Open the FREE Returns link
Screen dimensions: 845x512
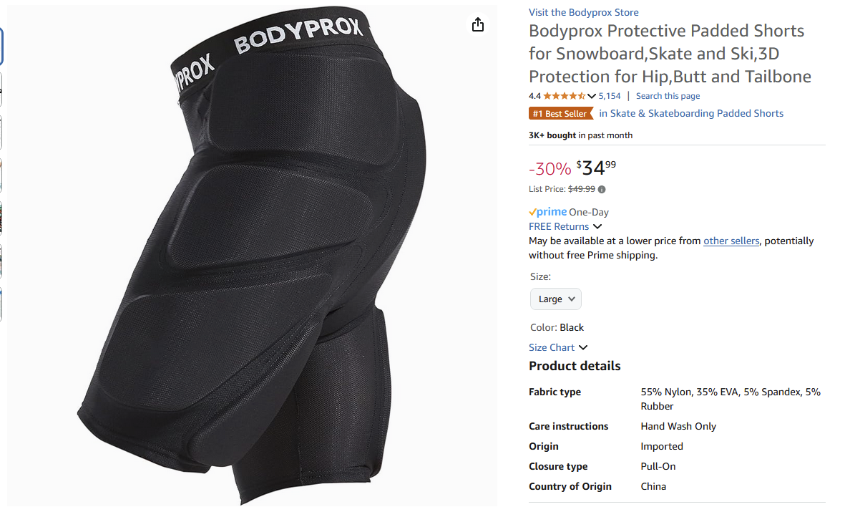558,226
